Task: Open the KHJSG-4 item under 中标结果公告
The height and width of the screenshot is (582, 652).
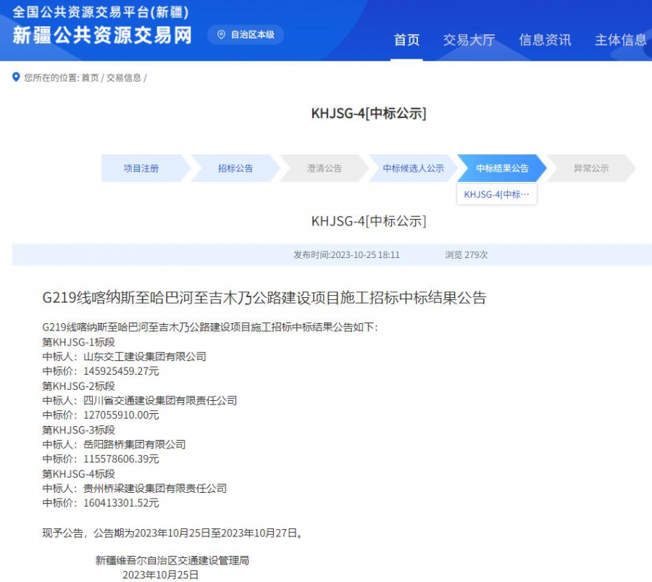Action: click(496, 194)
